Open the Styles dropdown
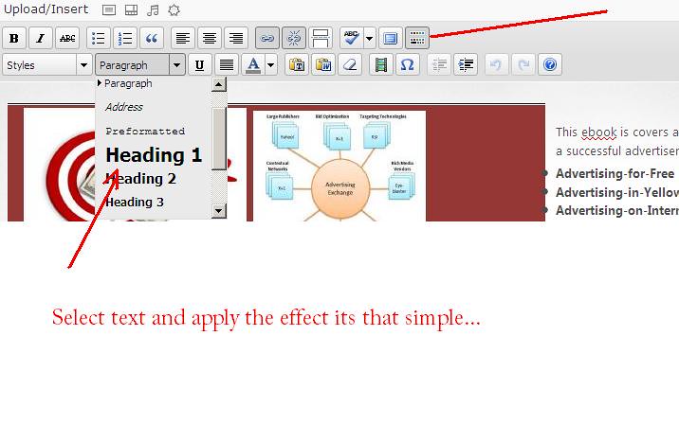The image size is (679, 424). click(x=47, y=65)
